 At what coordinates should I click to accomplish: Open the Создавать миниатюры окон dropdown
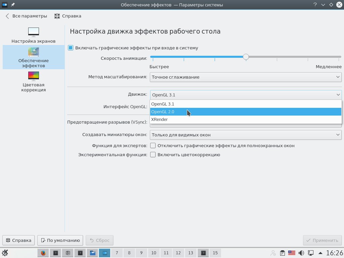[246, 135]
